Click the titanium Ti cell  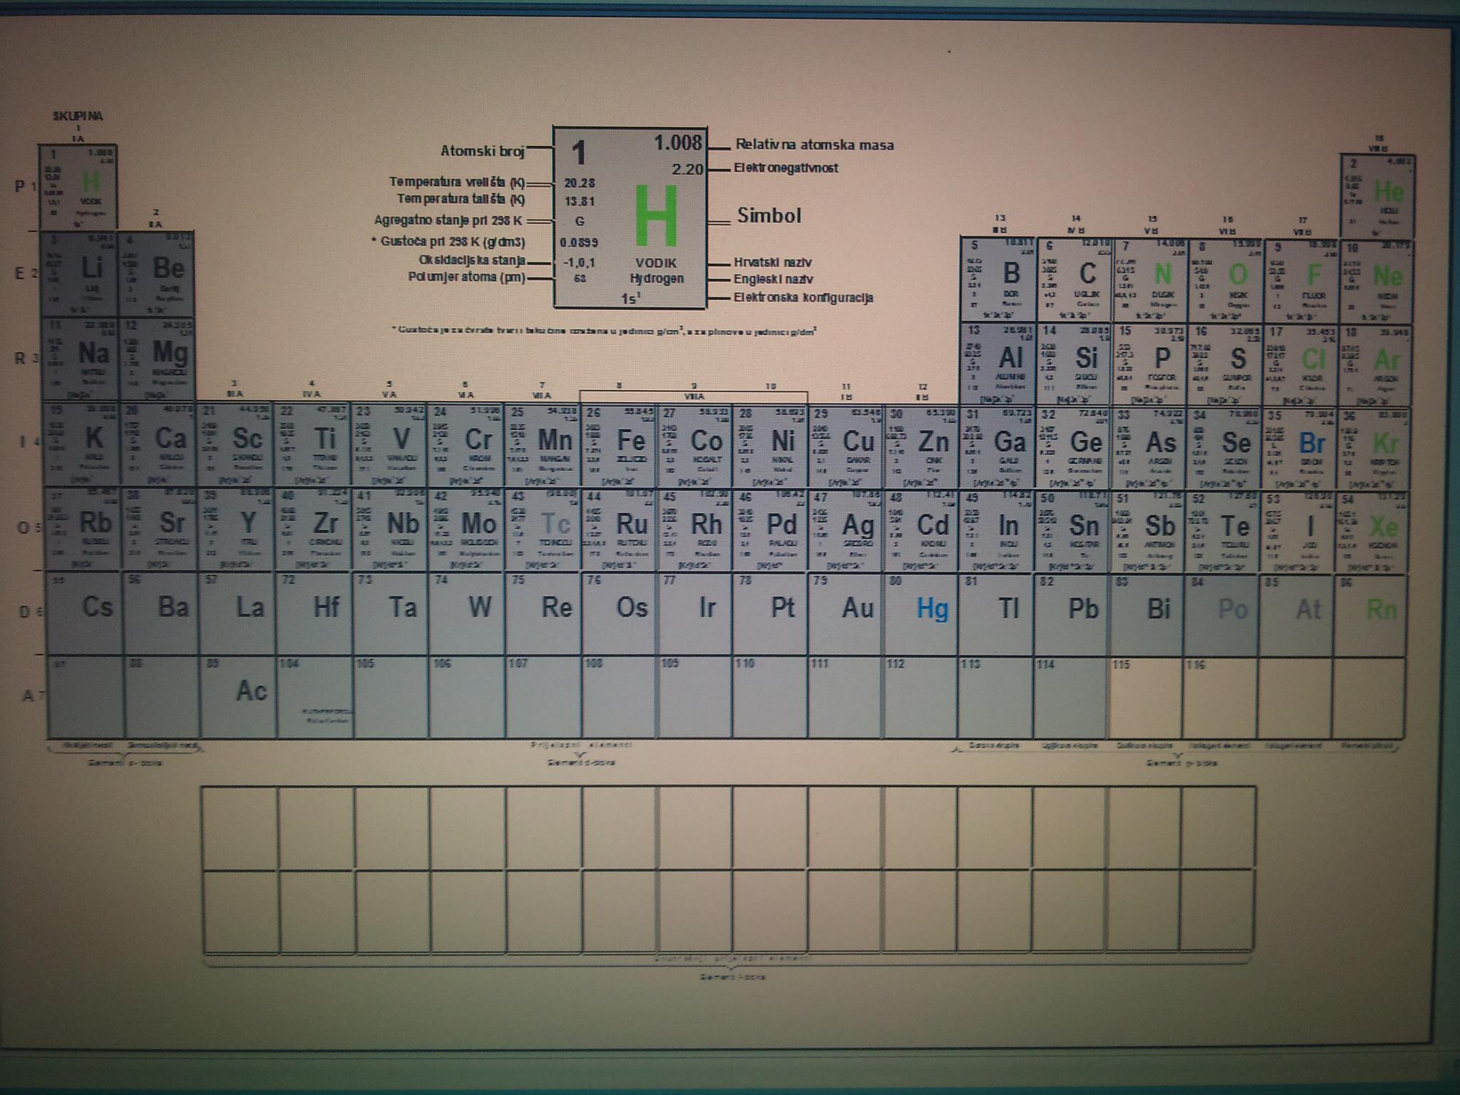pyautogui.click(x=313, y=445)
